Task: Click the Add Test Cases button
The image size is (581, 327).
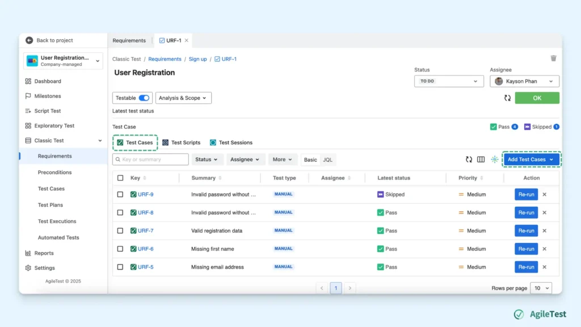Action: (531, 160)
